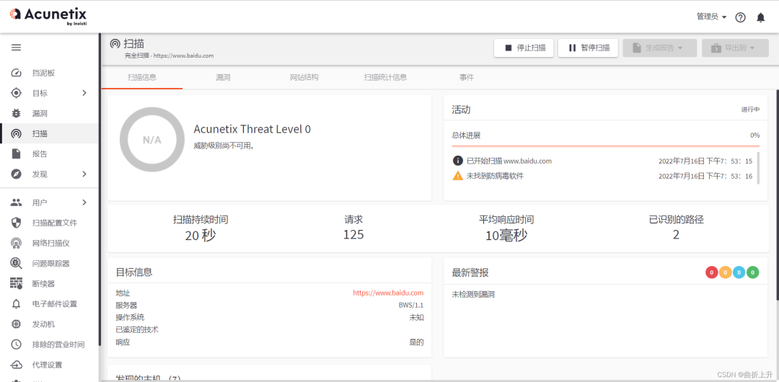Open the https://www.baidu.com address link

388,293
